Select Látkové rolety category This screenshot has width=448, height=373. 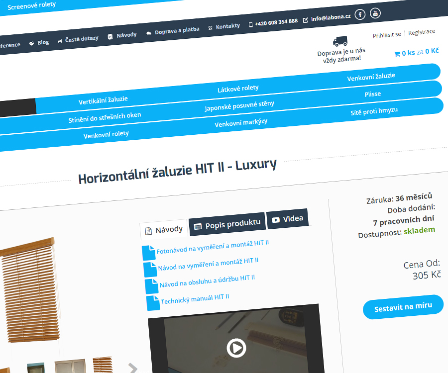(238, 89)
